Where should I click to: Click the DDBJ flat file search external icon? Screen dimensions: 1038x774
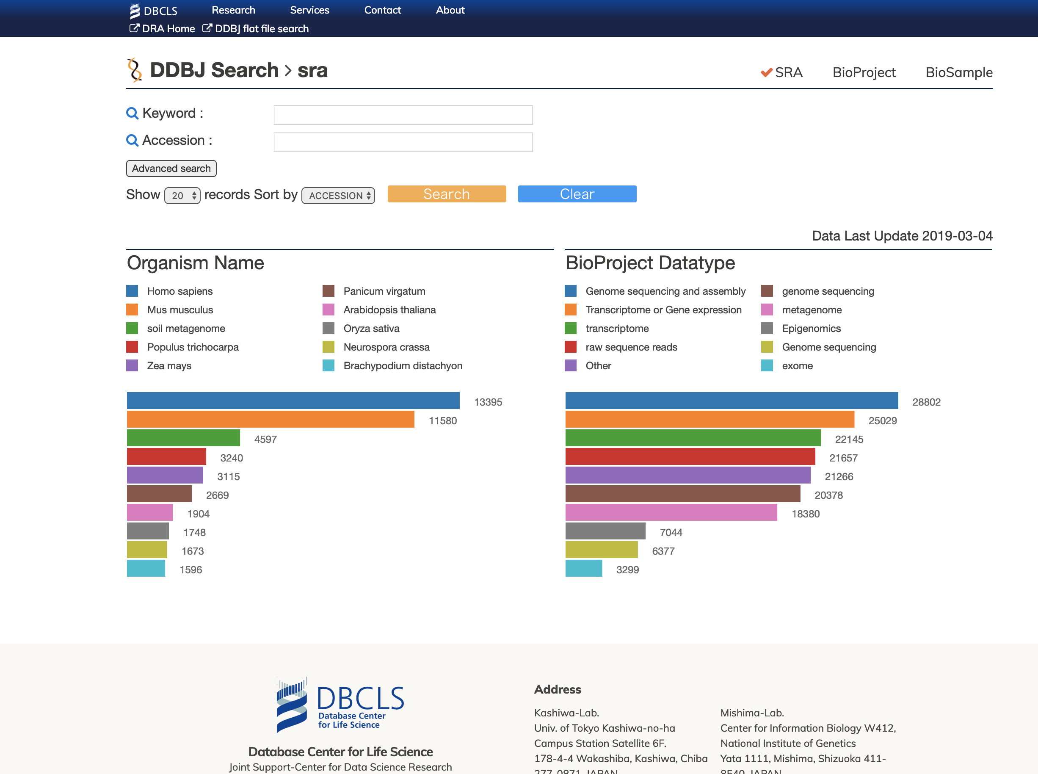[207, 28]
